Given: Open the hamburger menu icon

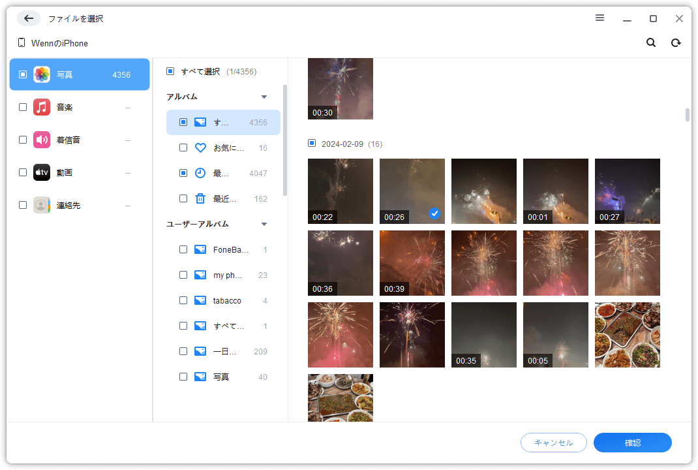Looking at the screenshot, I should coord(599,18).
